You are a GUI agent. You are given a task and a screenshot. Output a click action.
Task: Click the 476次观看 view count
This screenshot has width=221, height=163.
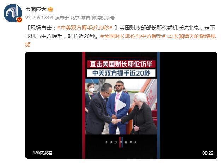42,153
